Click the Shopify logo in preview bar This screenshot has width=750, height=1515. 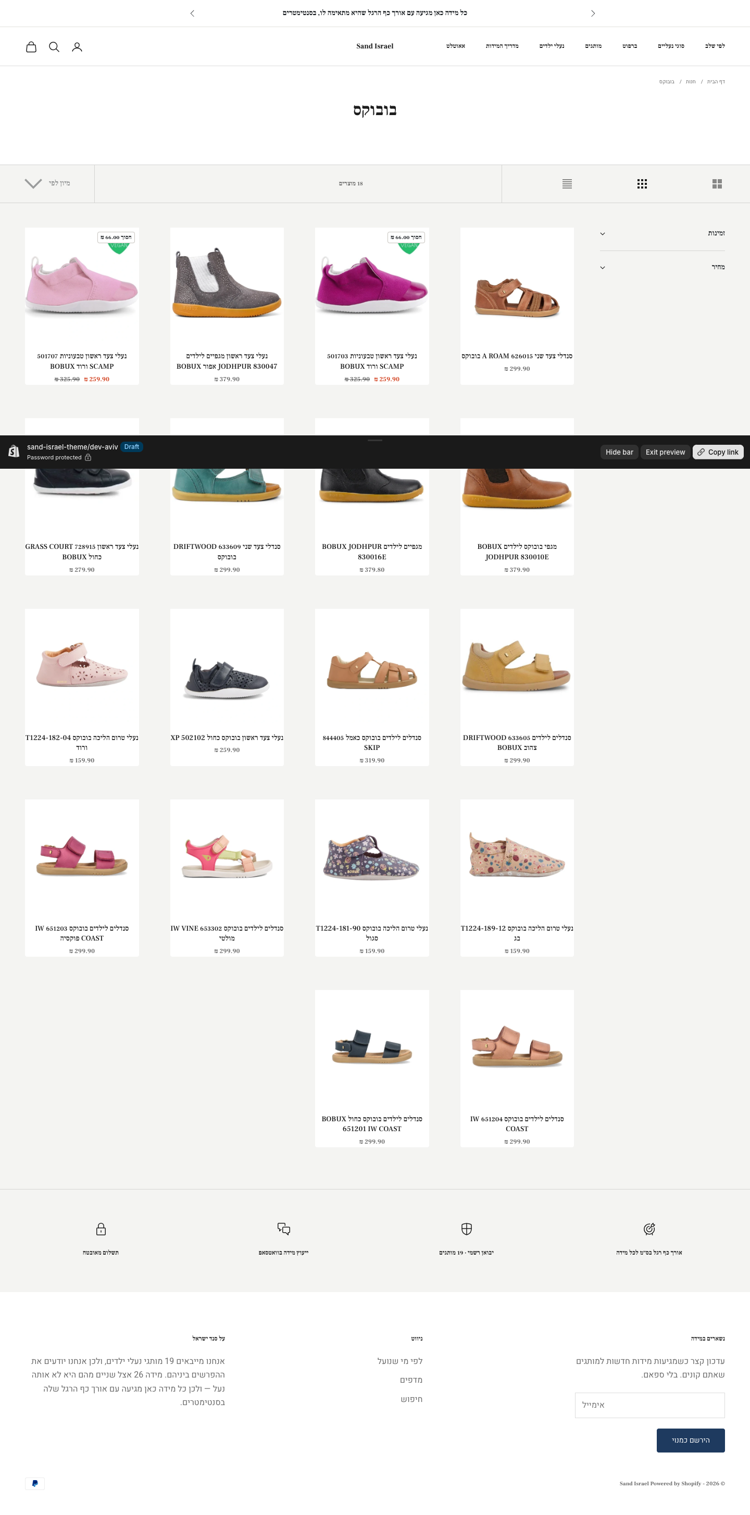[14, 452]
